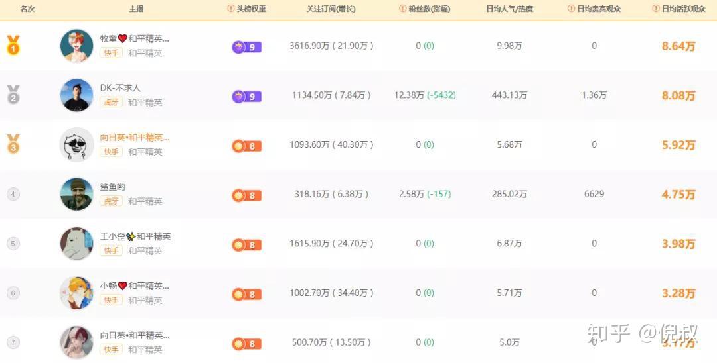The width and height of the screenshot is (717, 363).
Task: Click the 快手 platform tag in 牧童's row
Action: click(111, 53)
